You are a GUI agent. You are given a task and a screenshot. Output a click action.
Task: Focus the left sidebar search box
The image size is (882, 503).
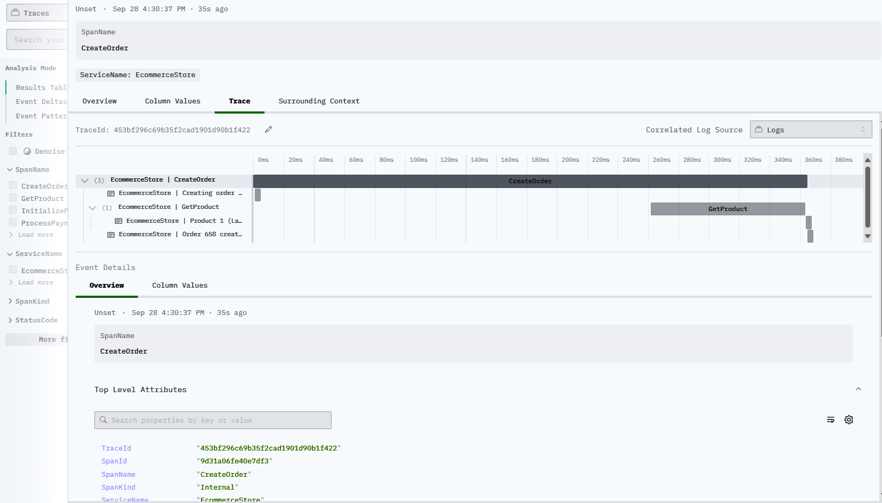[37, 40]
